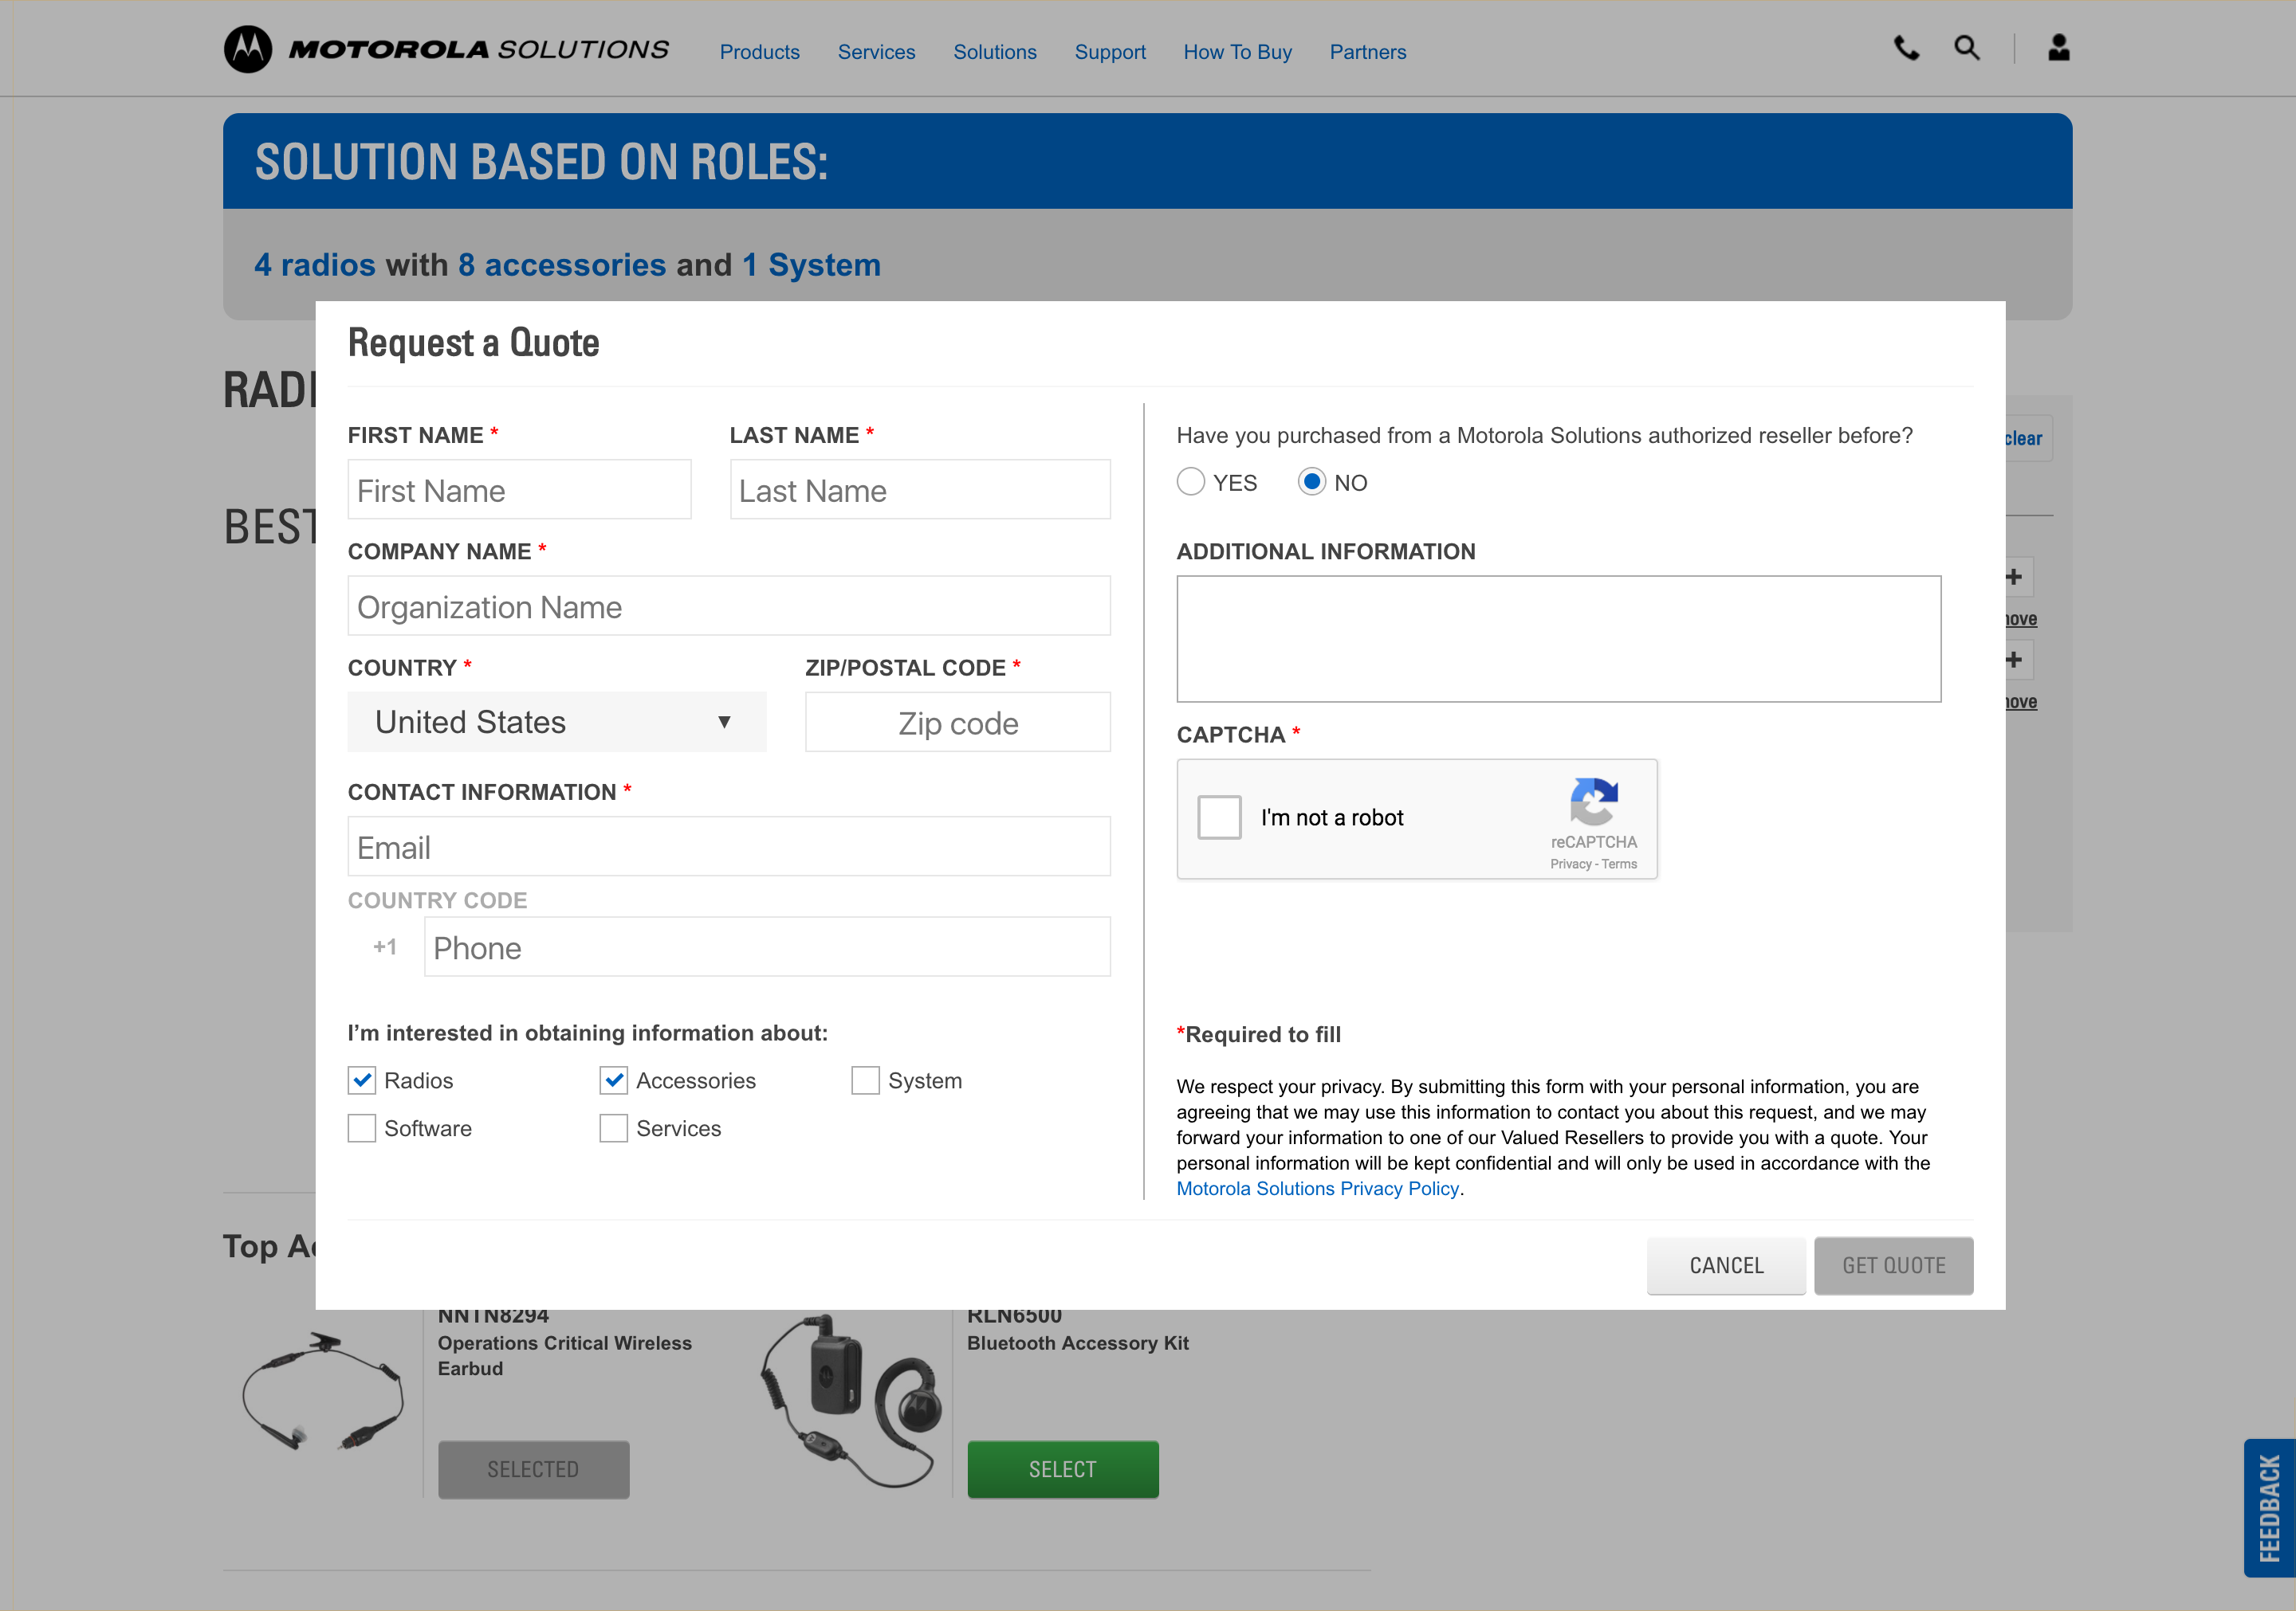The width and height of the screenshot is (2296, 1611).
Task: Open the FEEDBACK side tab
Action: click(2269, 1508)
